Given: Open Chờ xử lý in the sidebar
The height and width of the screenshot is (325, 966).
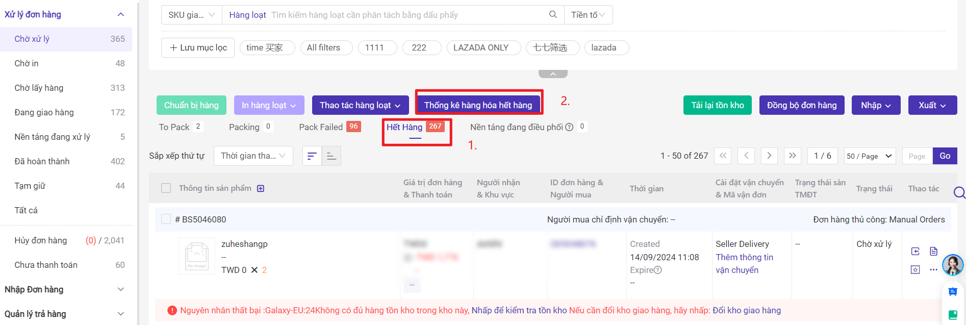Looking at the screenshot, I should pos(66,39).
